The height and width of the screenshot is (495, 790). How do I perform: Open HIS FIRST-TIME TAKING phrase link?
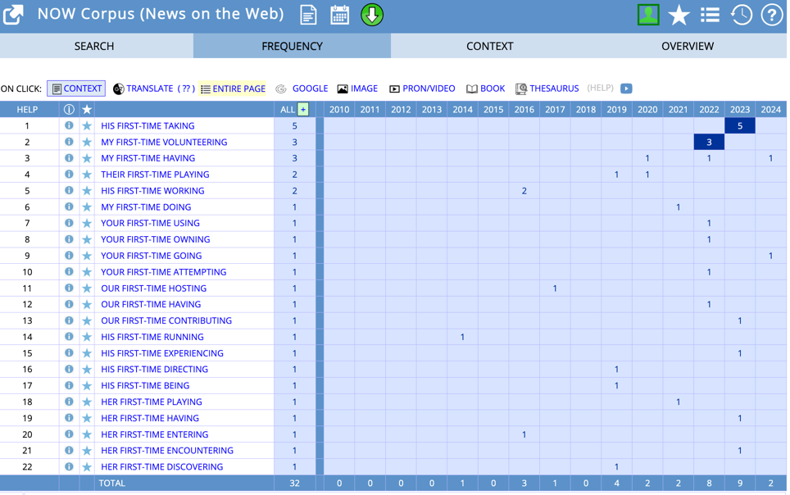point(148,125)
